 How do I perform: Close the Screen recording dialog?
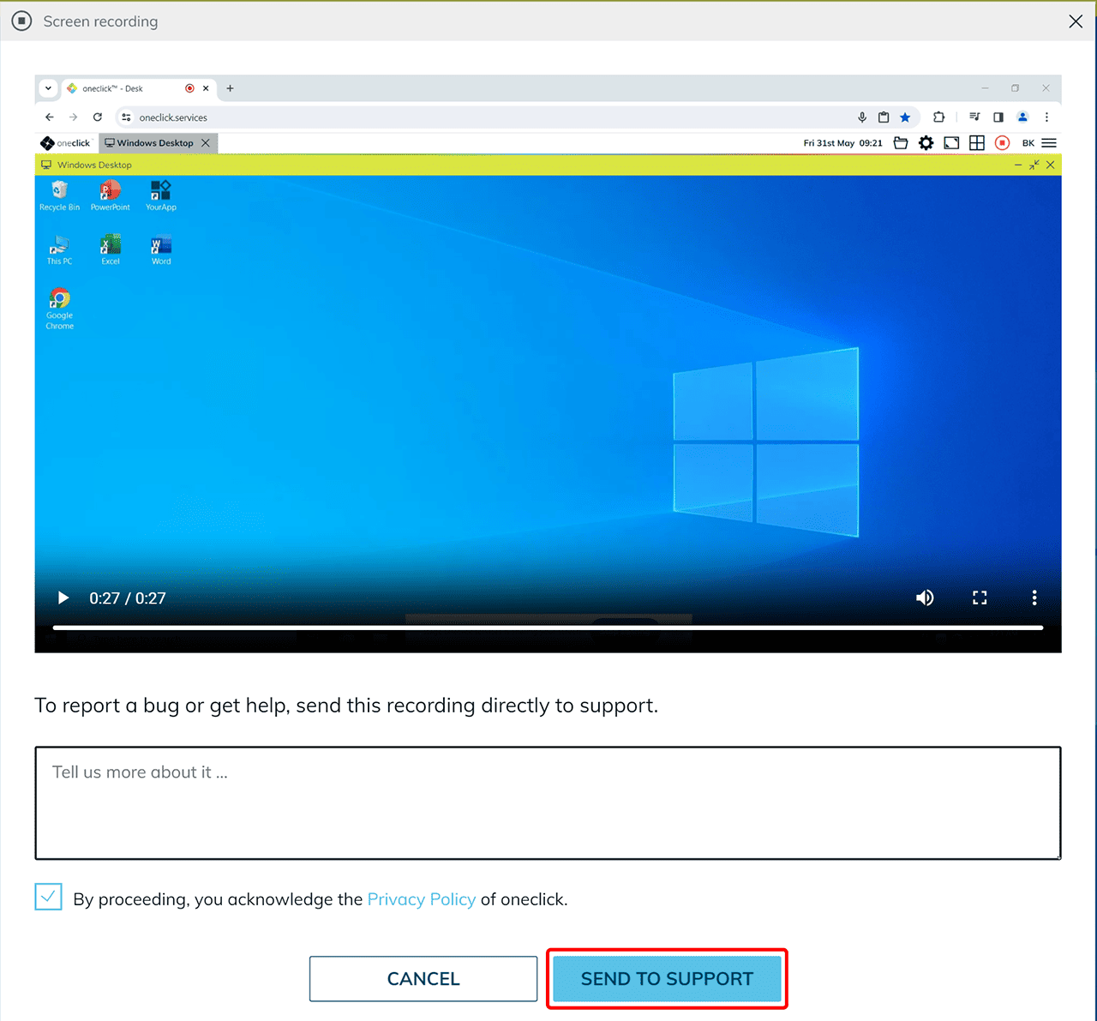[1076, 21]
